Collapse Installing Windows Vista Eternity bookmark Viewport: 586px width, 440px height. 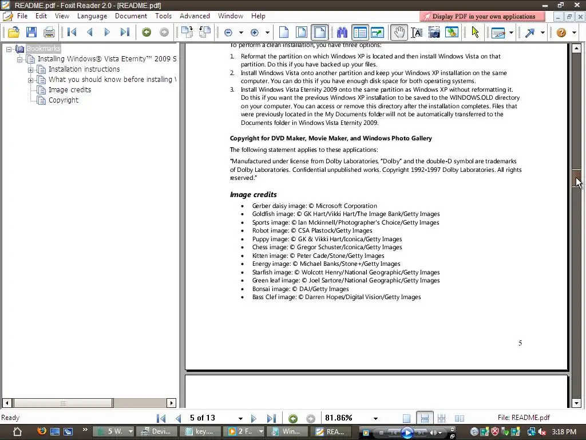tap(20, 60)
